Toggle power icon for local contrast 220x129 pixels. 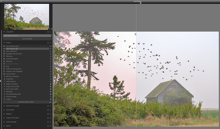tap(50, 74)
